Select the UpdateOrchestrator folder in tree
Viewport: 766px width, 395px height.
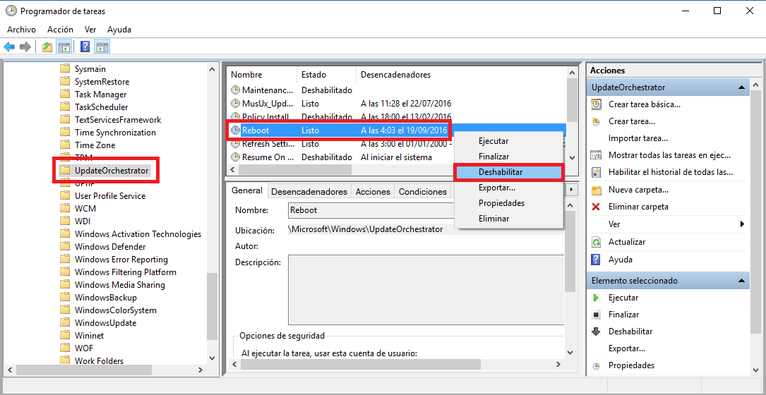(x=112, y=171)
